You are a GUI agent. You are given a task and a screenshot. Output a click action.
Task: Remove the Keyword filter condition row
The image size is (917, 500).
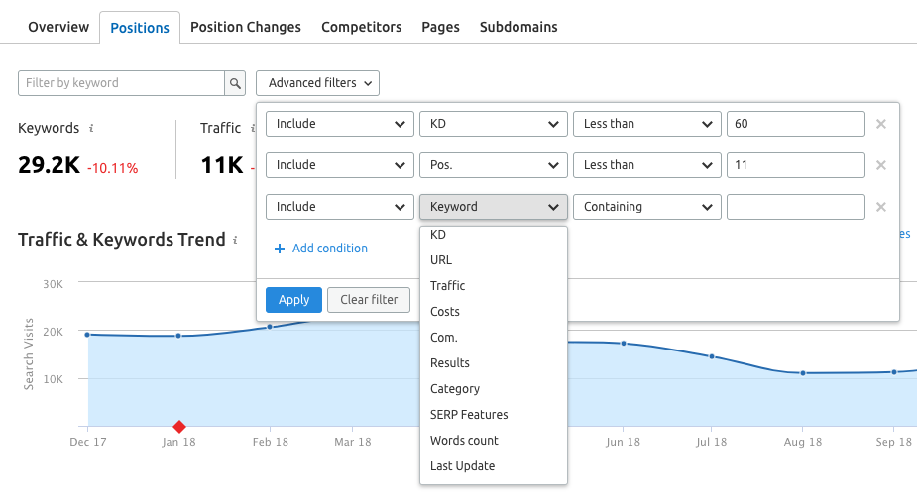click(880, 207)
